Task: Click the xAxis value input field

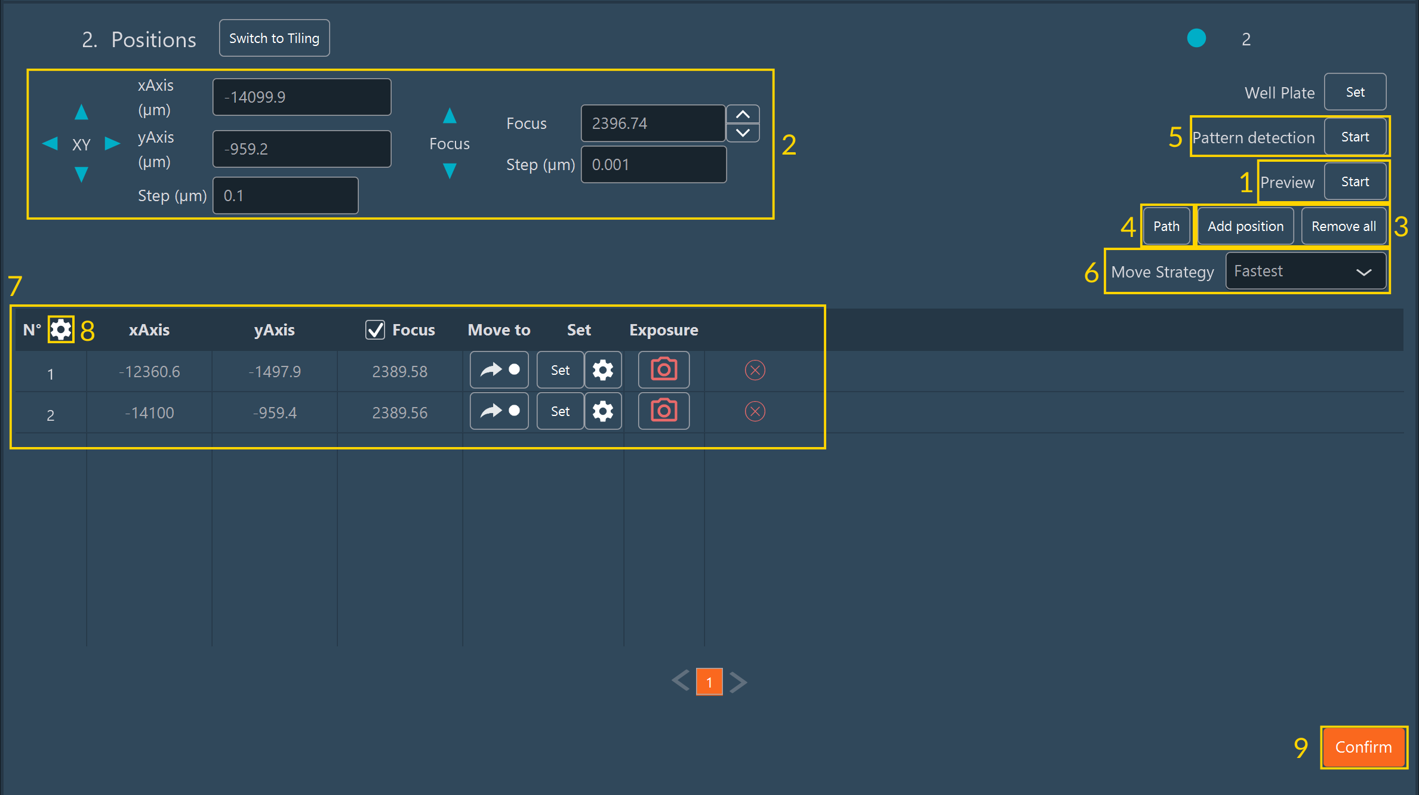Action: tap(301, 97)
